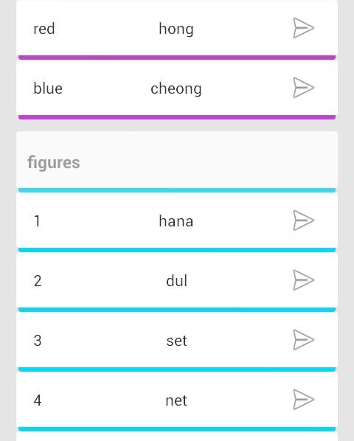Screen dimensions: 354x441
Task: Select the word 'blue'
Action: tap(48, 88)
